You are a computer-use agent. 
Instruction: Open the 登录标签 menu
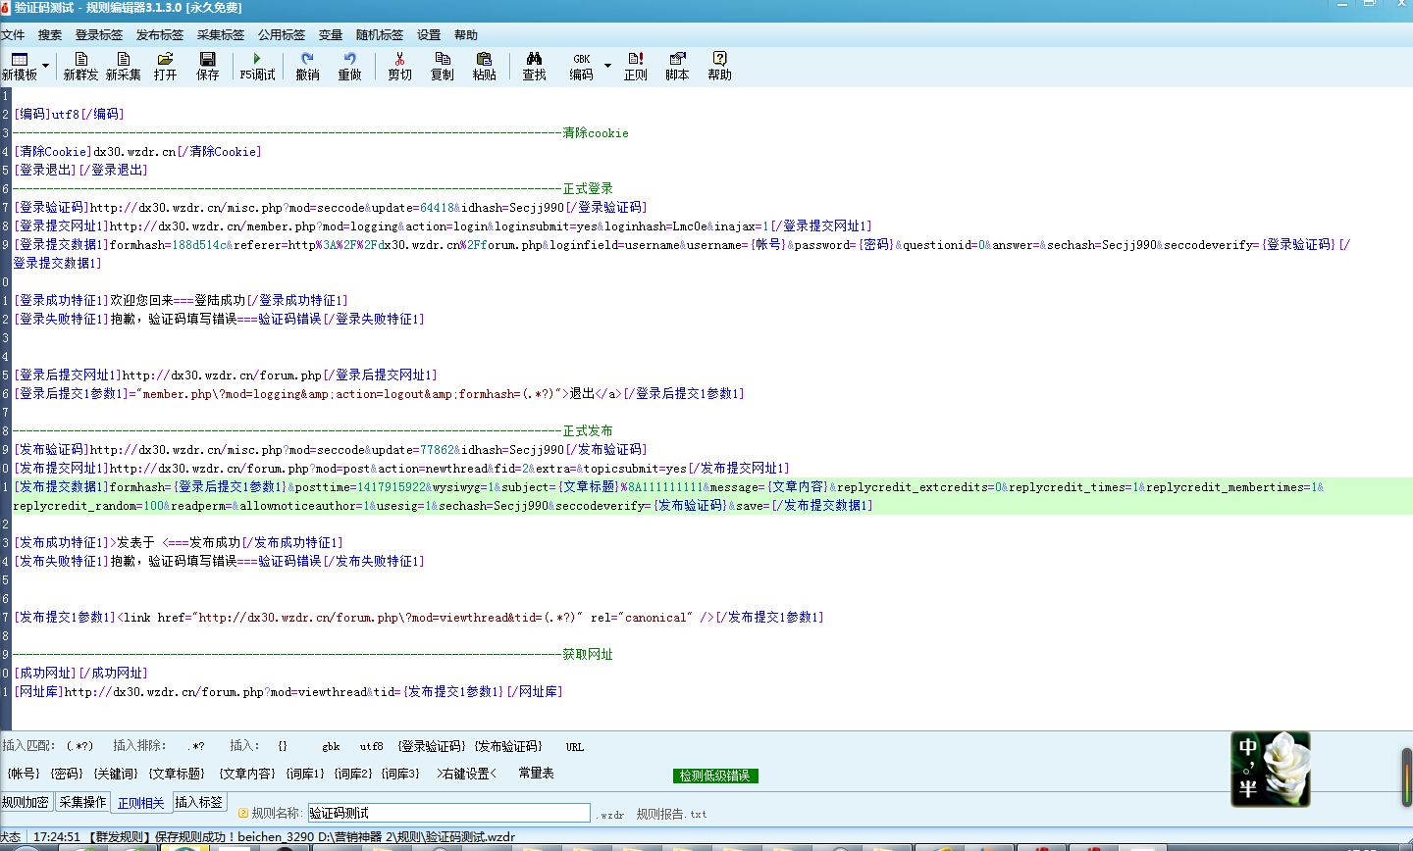[x=98, y=35]
